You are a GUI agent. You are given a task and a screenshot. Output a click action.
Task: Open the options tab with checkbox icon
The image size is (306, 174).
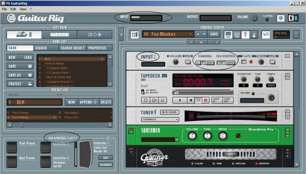[94, 35]
